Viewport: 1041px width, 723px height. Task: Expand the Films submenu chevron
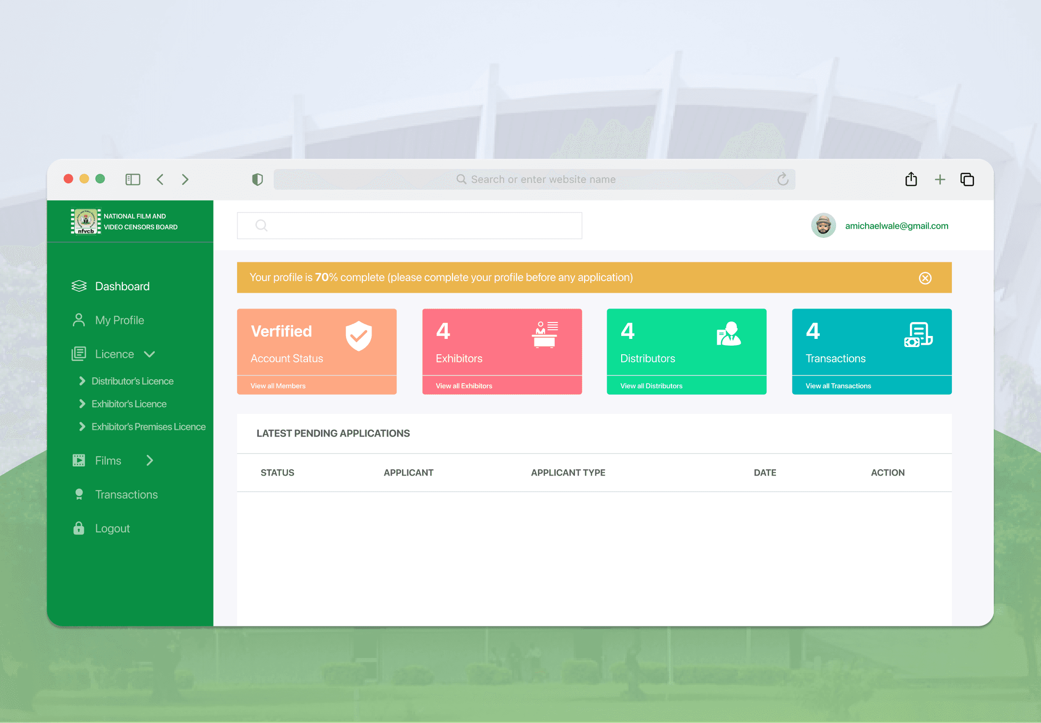coord(150,461)
